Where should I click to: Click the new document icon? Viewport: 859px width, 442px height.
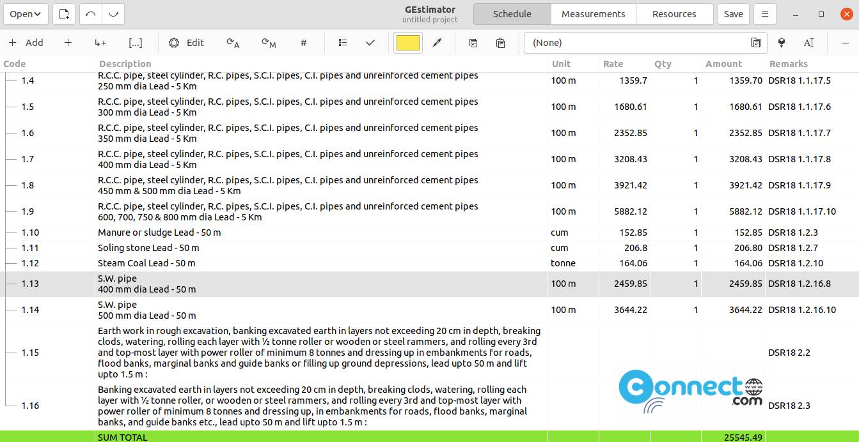(x=64, y=14)
